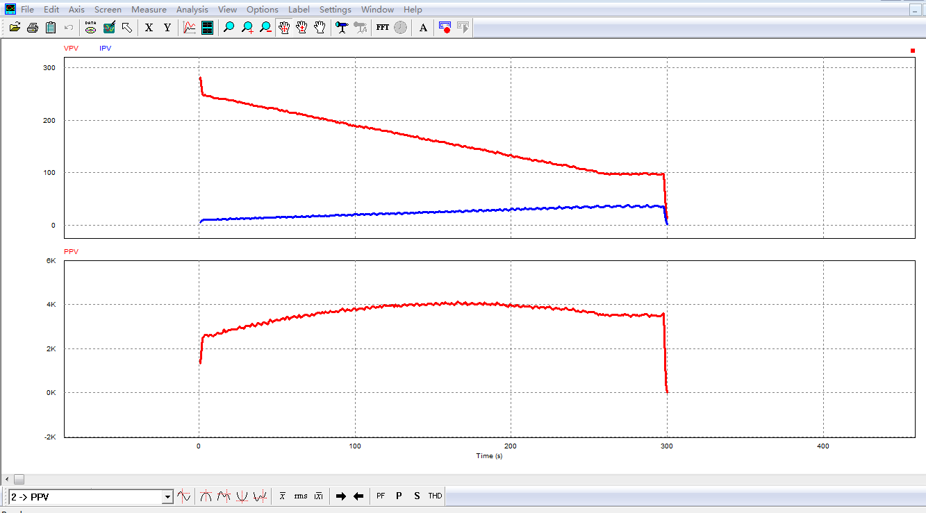Click the right arrow next point button
The width and height of the screenshot is (926, 513).
pyautogui.click(x=340, y=496)
